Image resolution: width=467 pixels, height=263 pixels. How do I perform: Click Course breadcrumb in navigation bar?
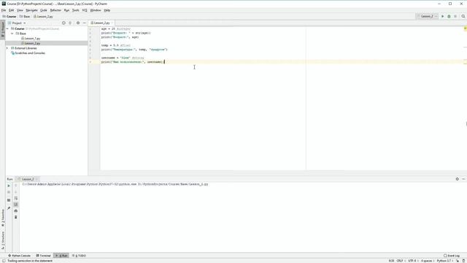(x=9, y=16)
